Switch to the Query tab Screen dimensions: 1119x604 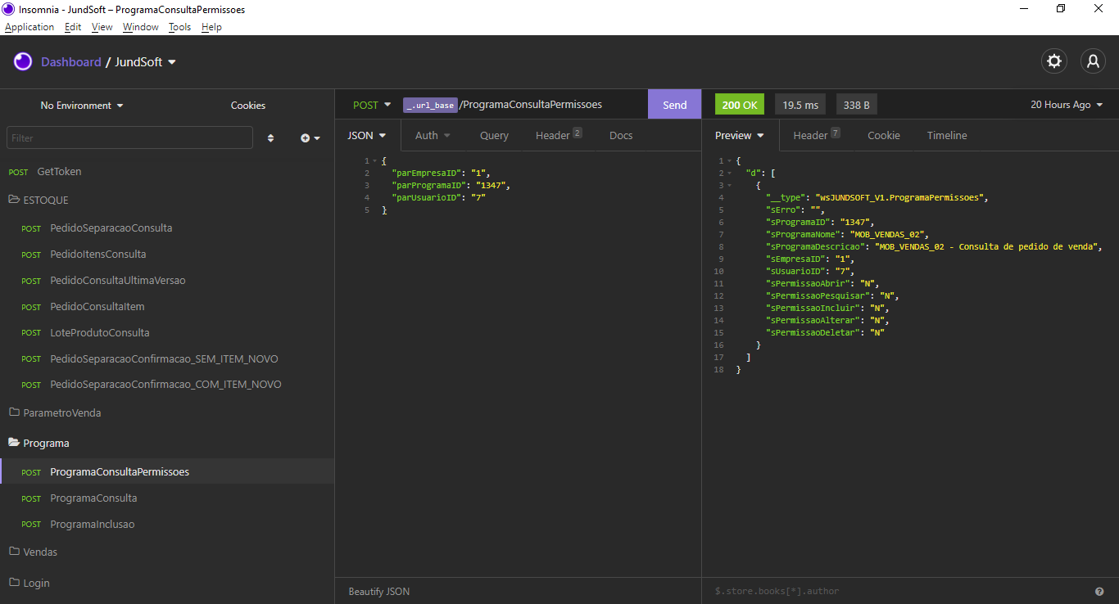494,136
